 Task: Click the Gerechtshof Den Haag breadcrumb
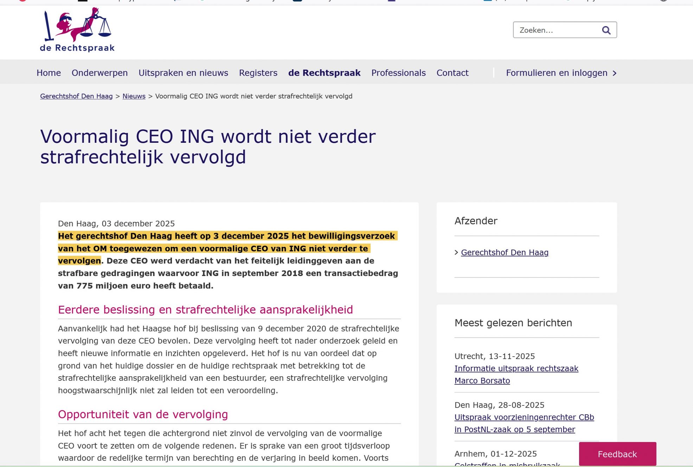pyautogui.click(x=76, y=96)
